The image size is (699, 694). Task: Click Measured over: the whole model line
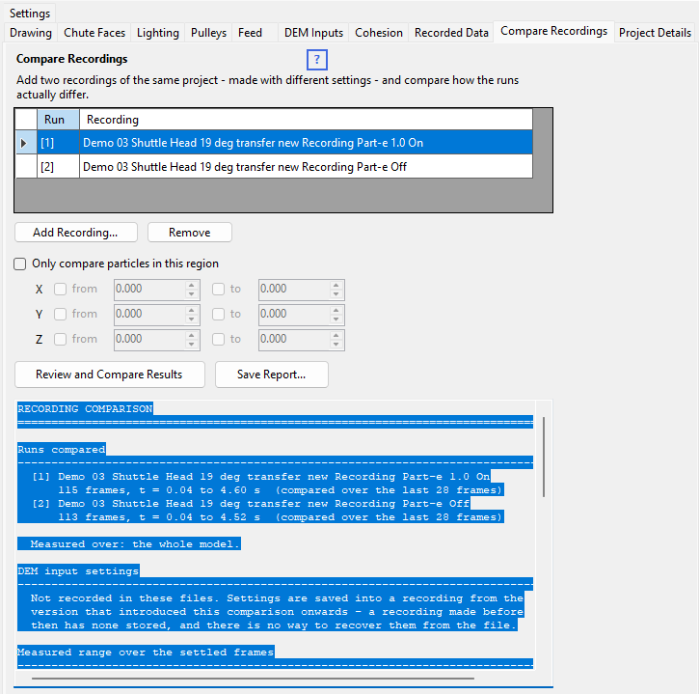click(x=135, y=544)
